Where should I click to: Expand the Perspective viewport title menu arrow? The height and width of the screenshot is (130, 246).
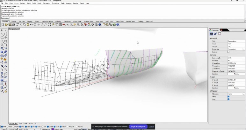[x=19, y=29]
